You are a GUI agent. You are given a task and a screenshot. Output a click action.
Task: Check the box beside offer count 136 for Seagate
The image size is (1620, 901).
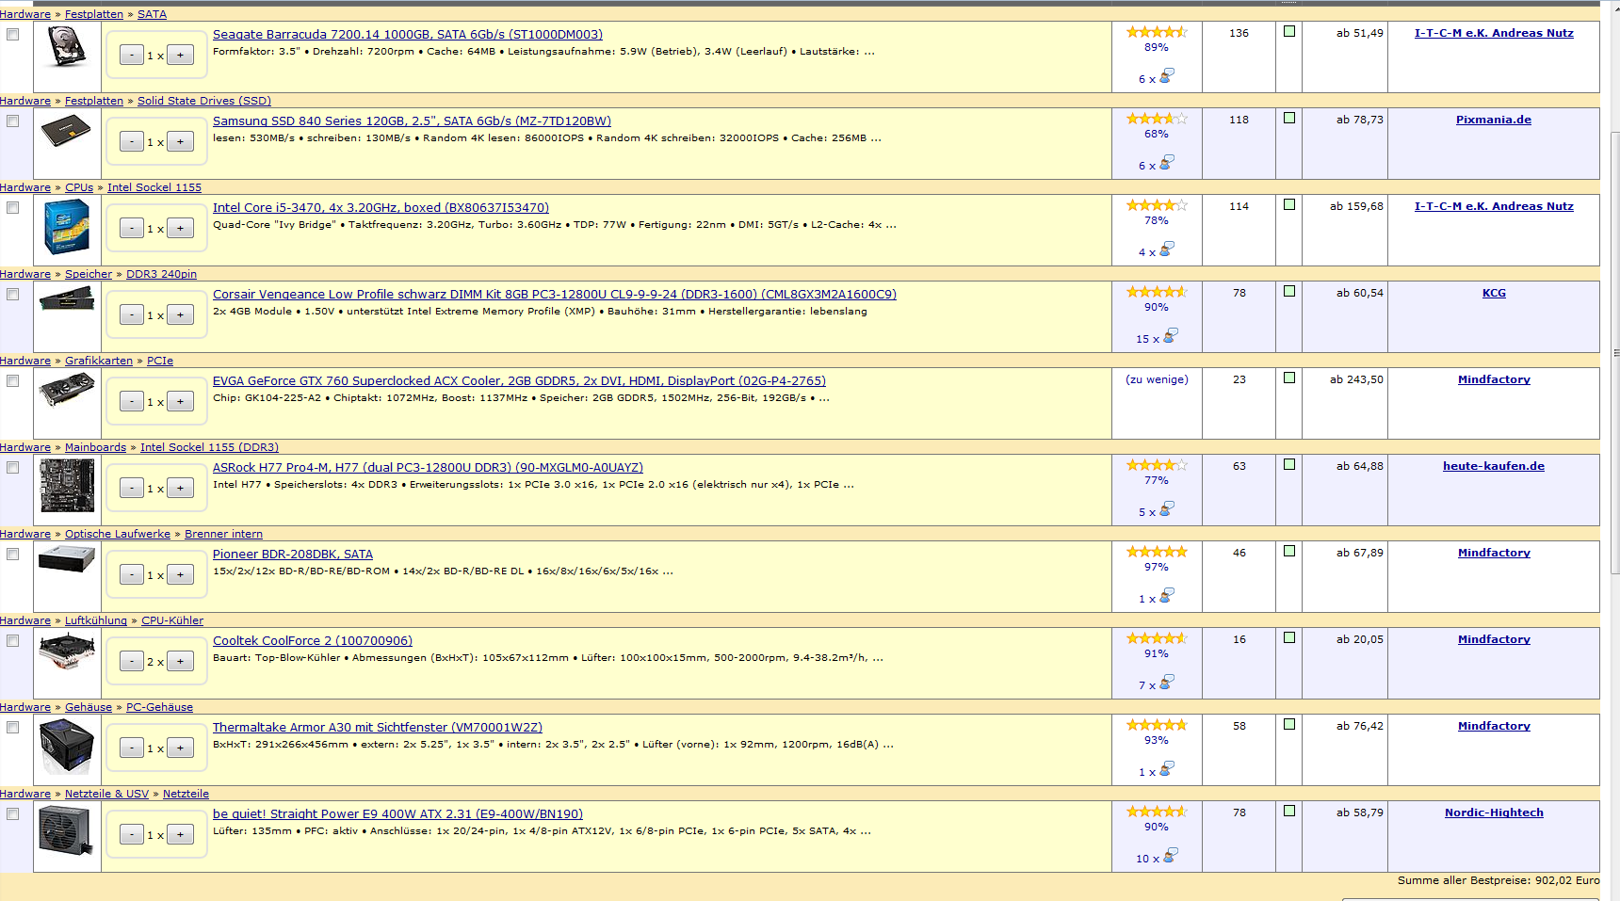(1289, 32)
